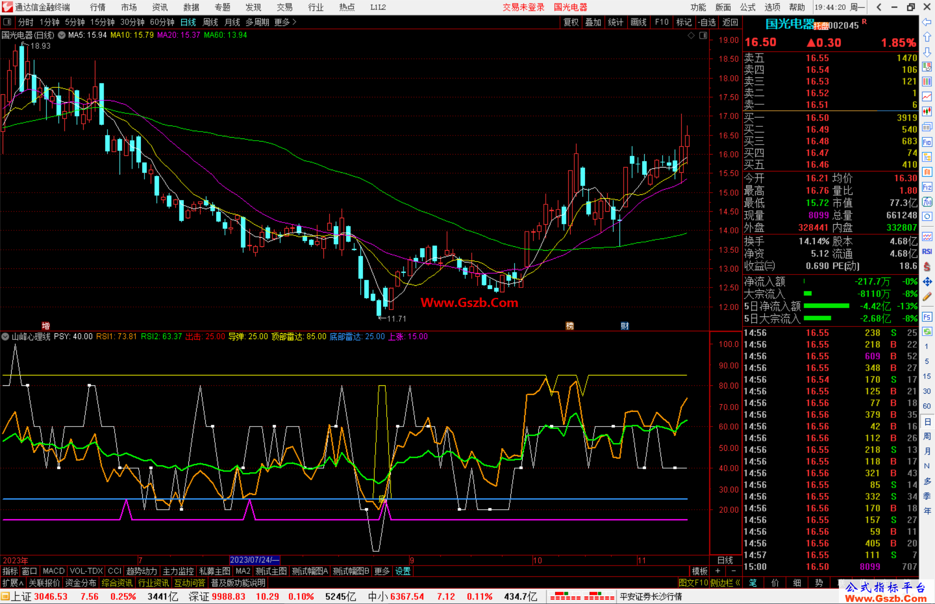The image size is (935, 604).
Task: Click the 返回 return button
Action: point(730,22)
